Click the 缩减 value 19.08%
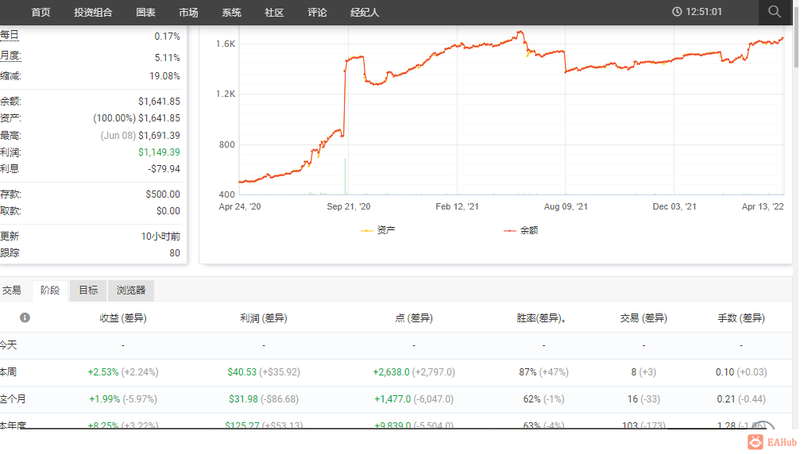804x454 pixels. pyautogui.click(x=164, y=76)
